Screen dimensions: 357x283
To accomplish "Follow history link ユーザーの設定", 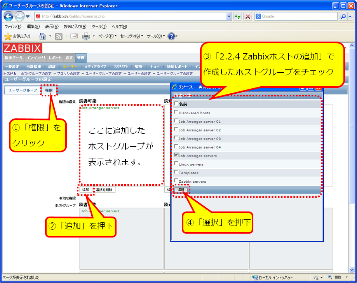I will click(x=139, y=73).
